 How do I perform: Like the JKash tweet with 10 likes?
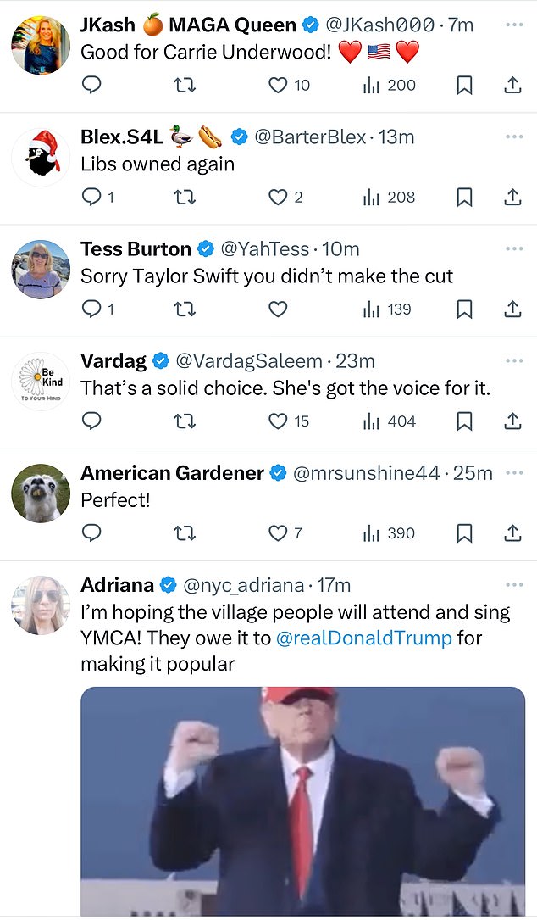[289, 86]
